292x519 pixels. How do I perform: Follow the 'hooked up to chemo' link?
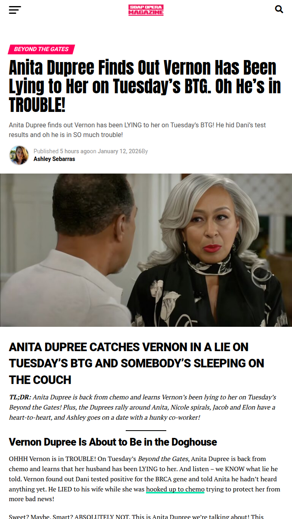click(175, 489)
